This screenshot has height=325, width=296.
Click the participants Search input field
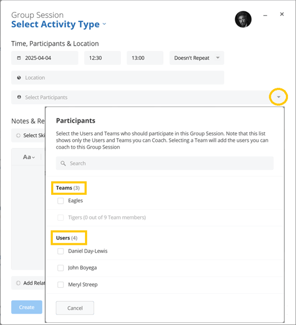[x=165, y=164]
